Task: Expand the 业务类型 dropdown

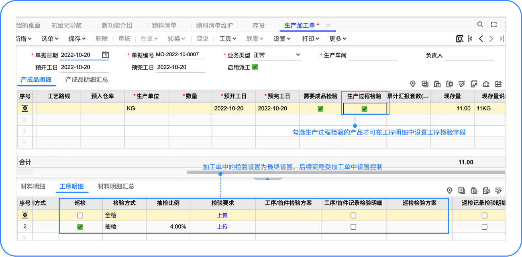Action: (298, 55)
